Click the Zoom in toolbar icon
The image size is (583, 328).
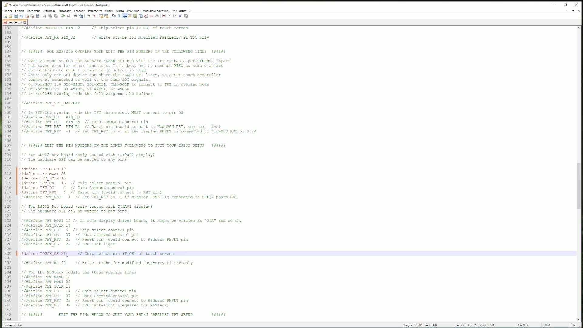pos(88,16)
